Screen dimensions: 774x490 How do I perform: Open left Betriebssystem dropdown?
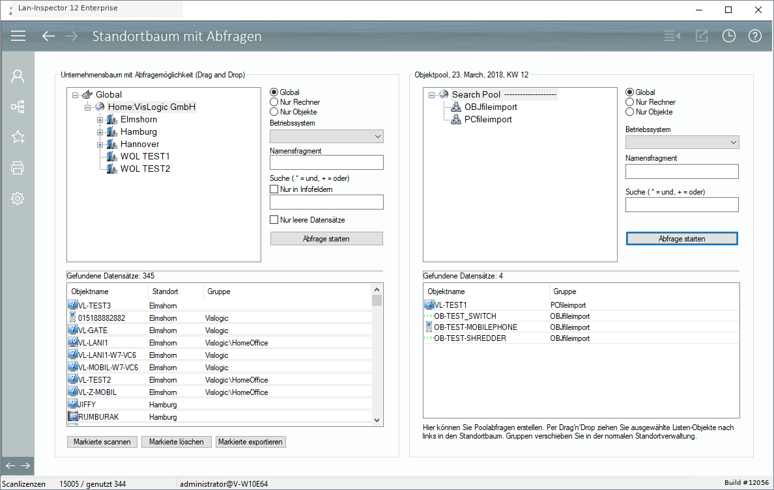[326, 137]
